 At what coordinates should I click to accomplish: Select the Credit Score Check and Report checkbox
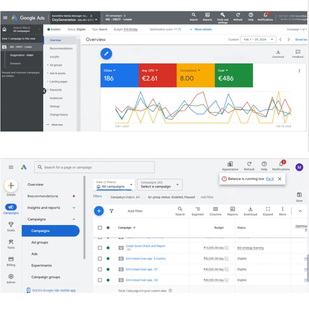coord(100,248)
